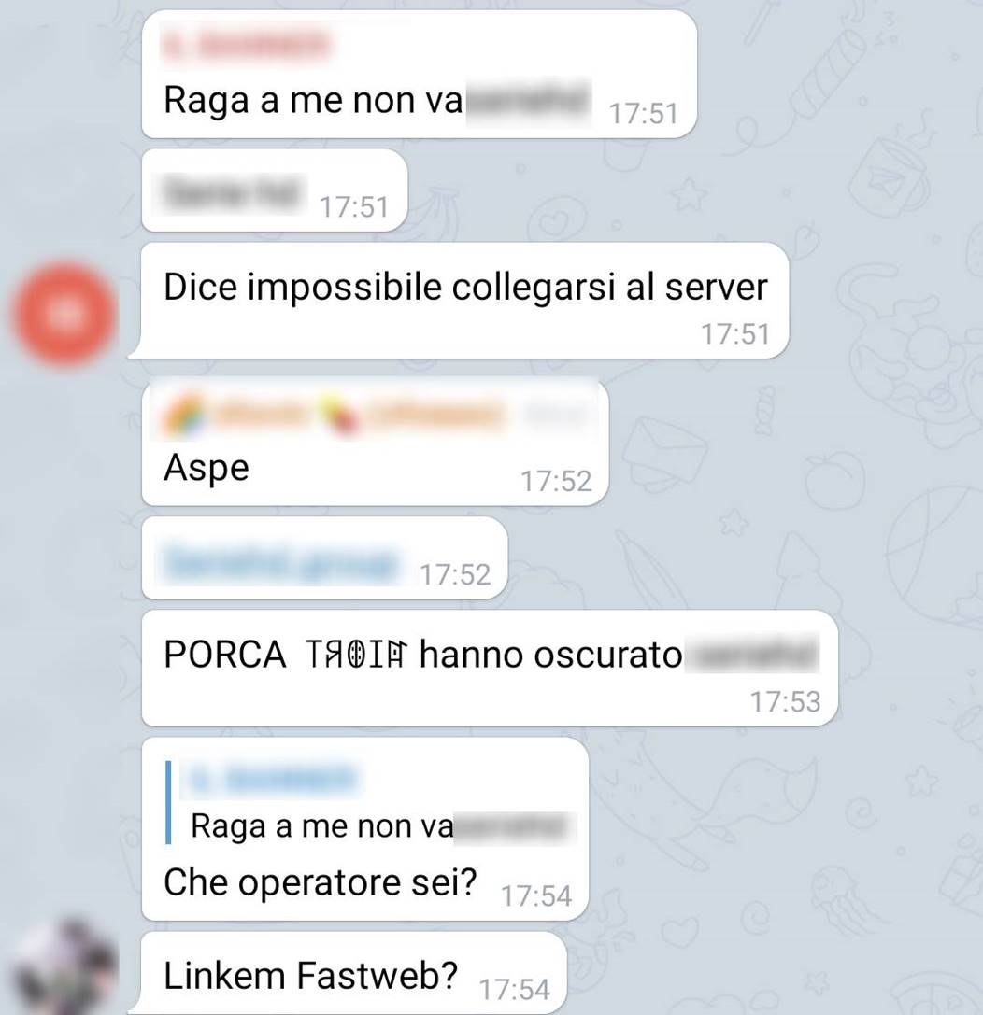
Task: Tap blurred red sender name in first bubble
Action: (x=245, y=46)
